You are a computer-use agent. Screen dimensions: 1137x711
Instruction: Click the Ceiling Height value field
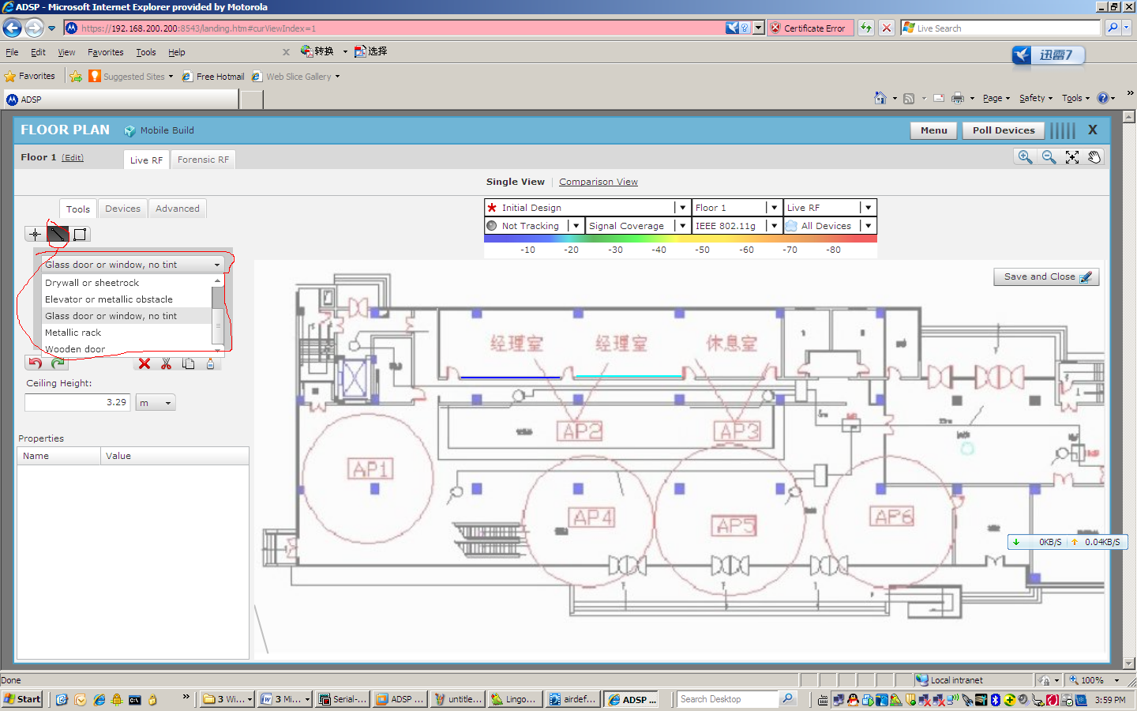click(x=77, y=402)
